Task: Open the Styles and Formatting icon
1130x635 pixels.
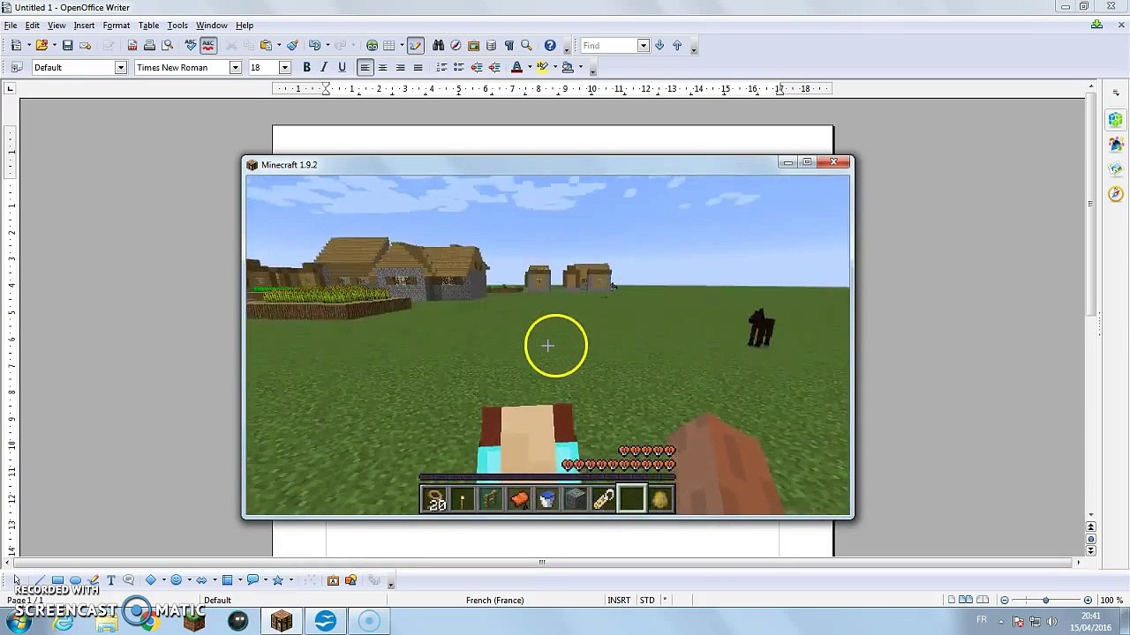Action: (x=16, y=68)
